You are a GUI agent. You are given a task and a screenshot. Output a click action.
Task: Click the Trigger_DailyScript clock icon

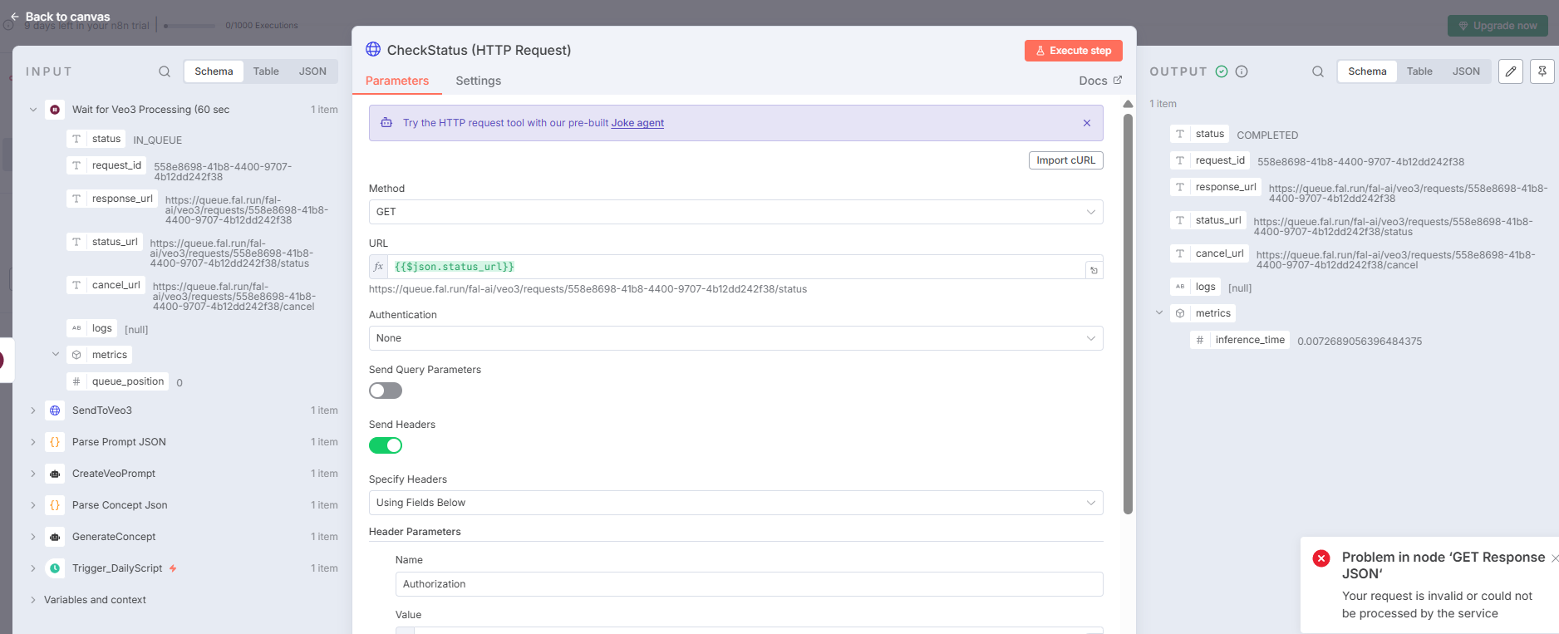pos(55,568)
